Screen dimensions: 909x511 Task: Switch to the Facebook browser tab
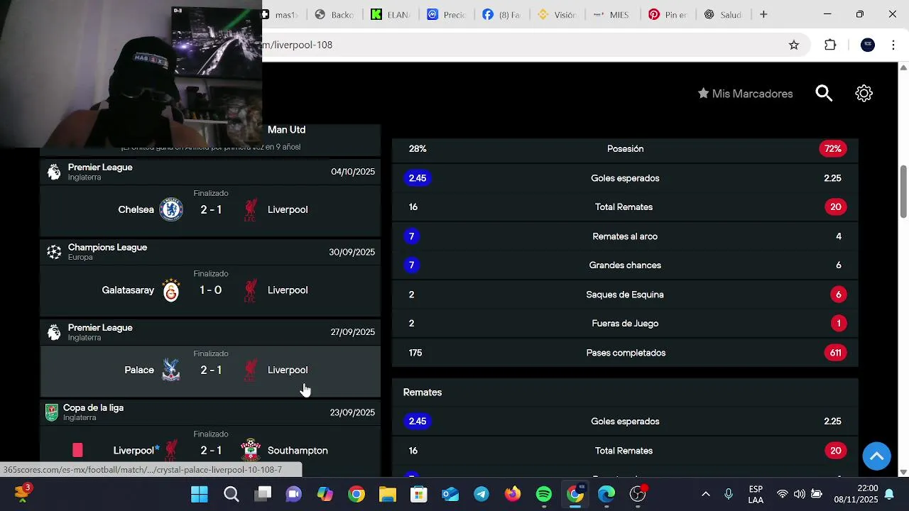[502, 14]
